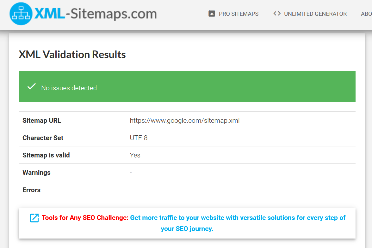Follow the blue "Get more traffic" link
The height and width of the screenshot is (248, 372).
(238, 218)
